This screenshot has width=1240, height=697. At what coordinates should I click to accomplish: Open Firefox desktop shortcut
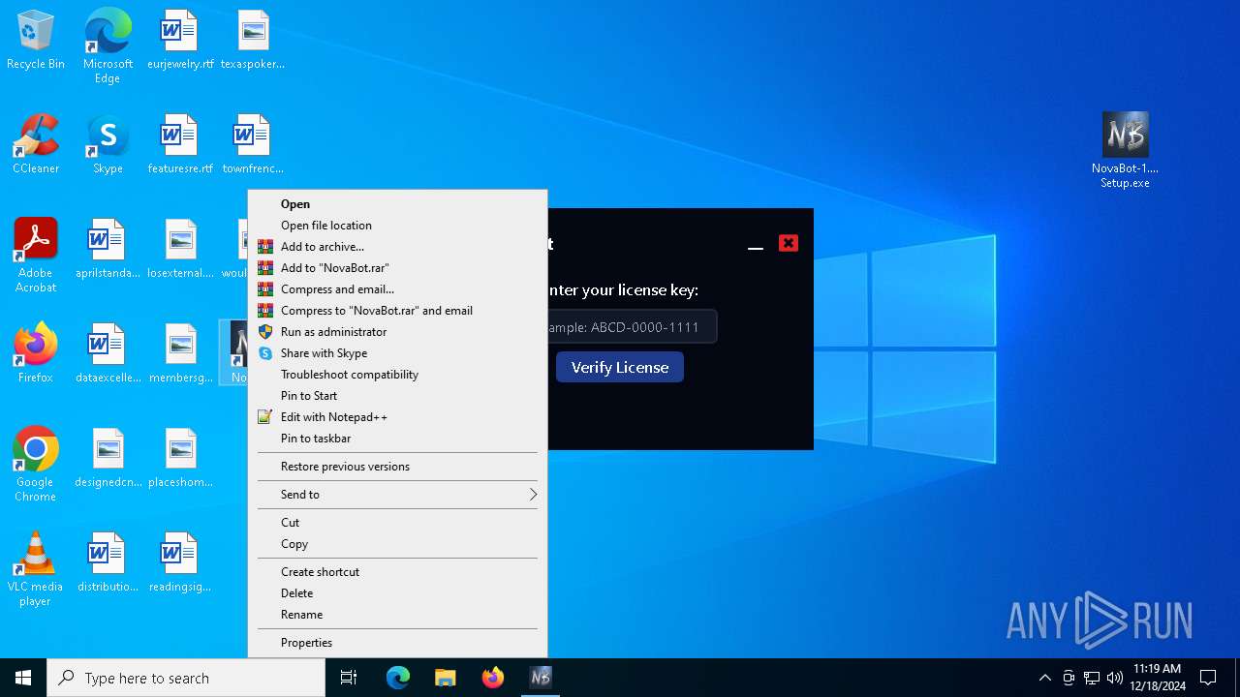tap(36, 354)
